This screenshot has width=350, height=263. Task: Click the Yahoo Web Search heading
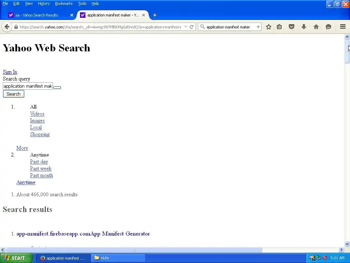point(46,48)
